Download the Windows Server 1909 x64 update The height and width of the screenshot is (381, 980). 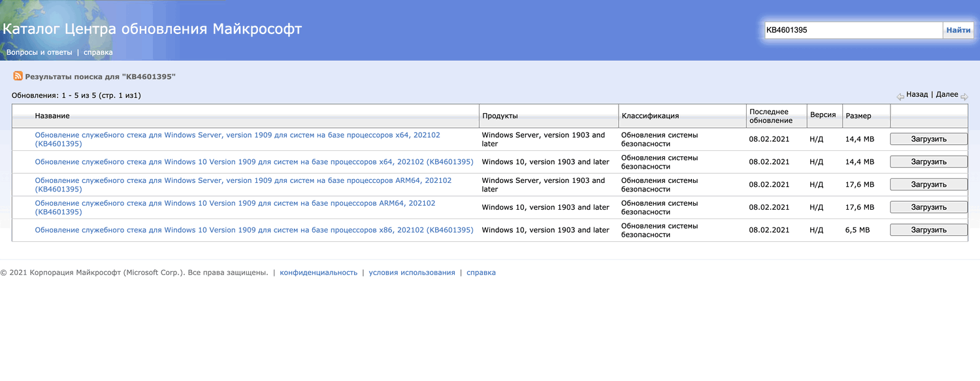click(x=928, y=139)
